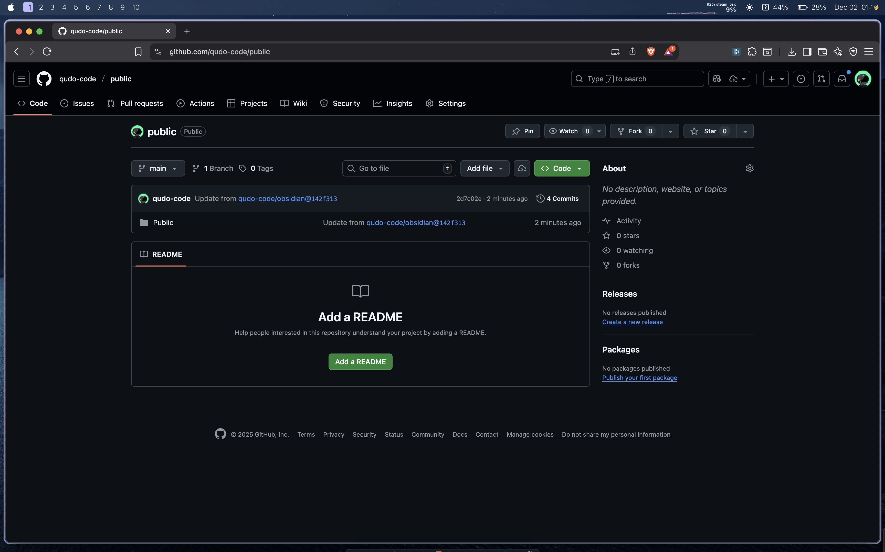Click the GitHub logo home icon
The height and width of the screenshot is (552, 885).
click(44, 79)
